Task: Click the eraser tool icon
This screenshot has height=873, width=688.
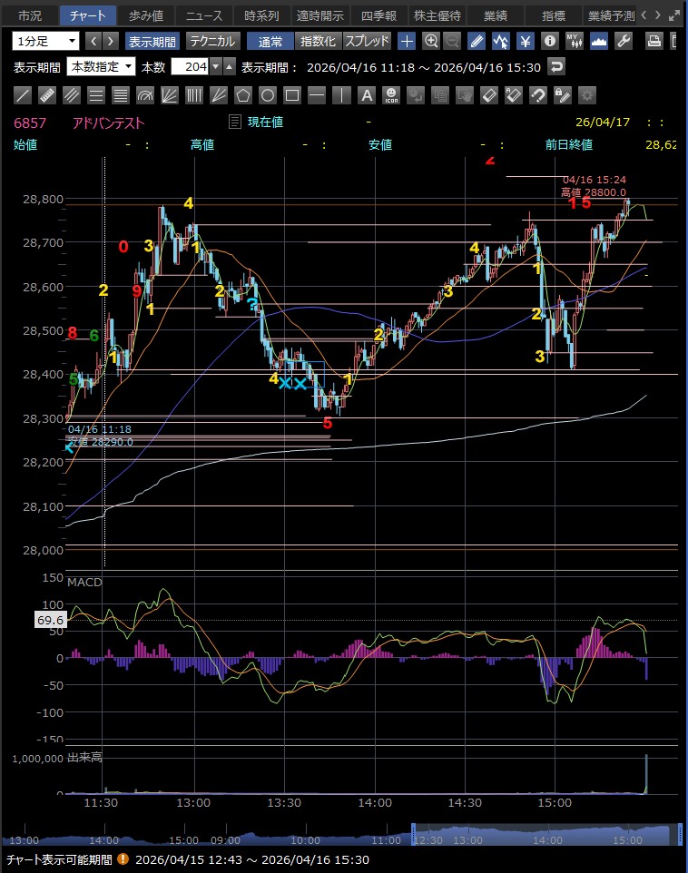Action: coord(488,95)
